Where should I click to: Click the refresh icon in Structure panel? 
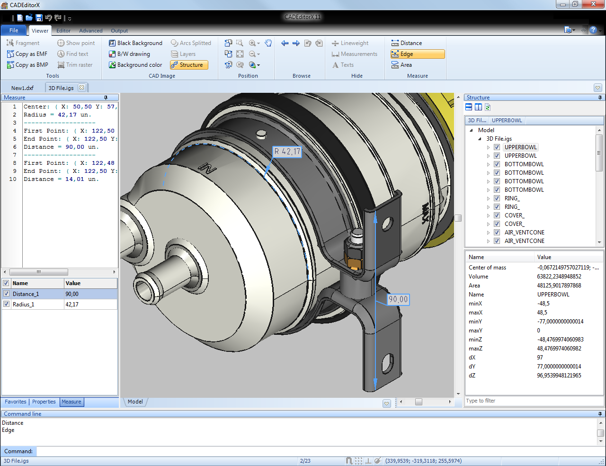(488, 108)
